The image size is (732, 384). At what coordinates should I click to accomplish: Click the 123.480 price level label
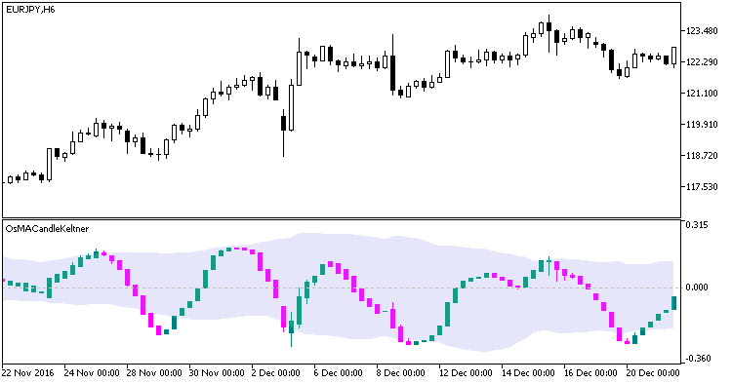702,31
